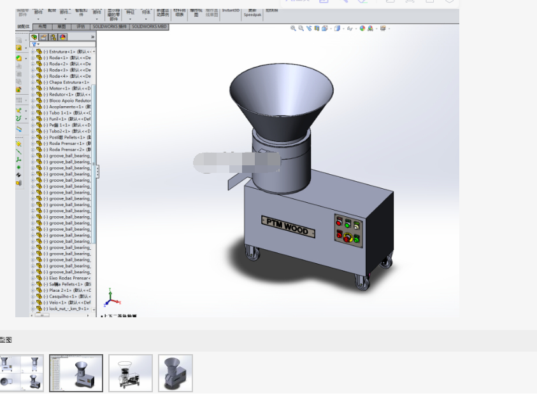537x398 pixels.
Task: Open the ConfigurationManager tab
Action: [x=53, y=37]
